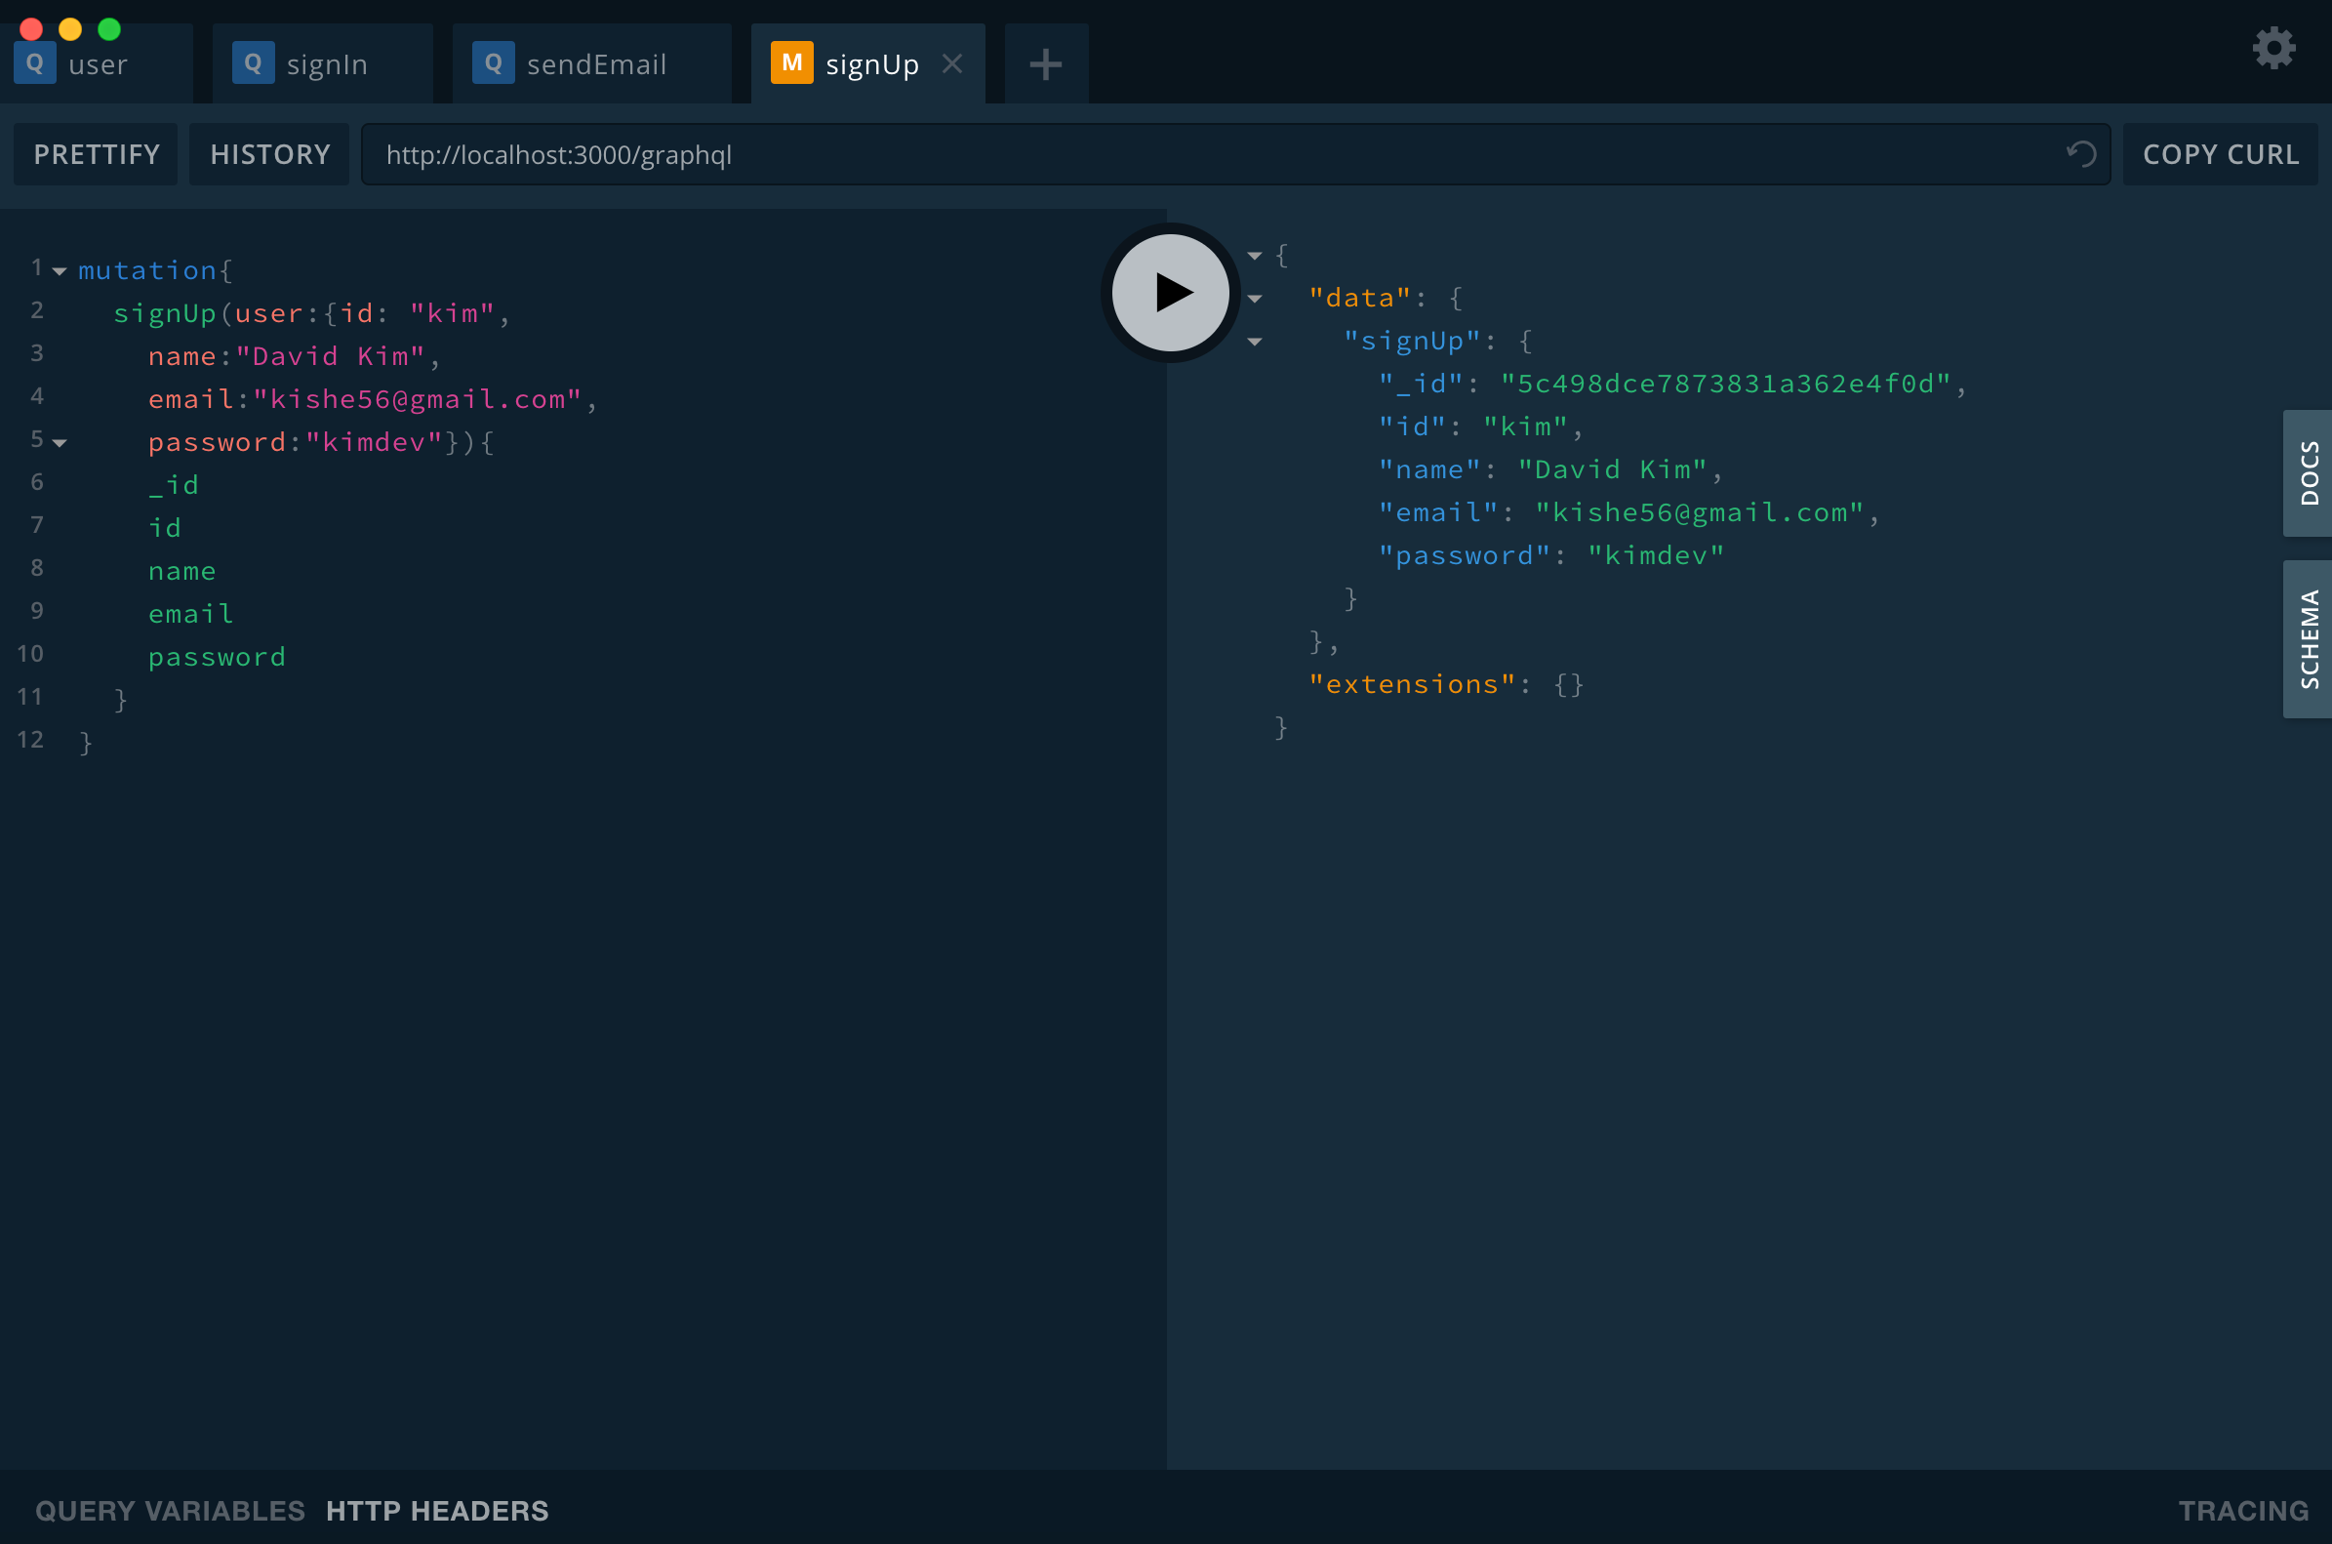Click the query icon on the signIn tab
The width and height of the screenshot is (2332, 1544).
253,62
